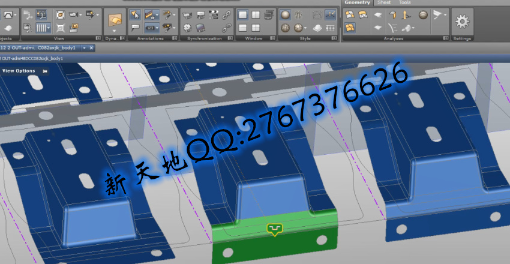The height and width of the screenshot is (264, 510).
Task: Click the chain link icon in Synchronization
Action: pos(226,15)
